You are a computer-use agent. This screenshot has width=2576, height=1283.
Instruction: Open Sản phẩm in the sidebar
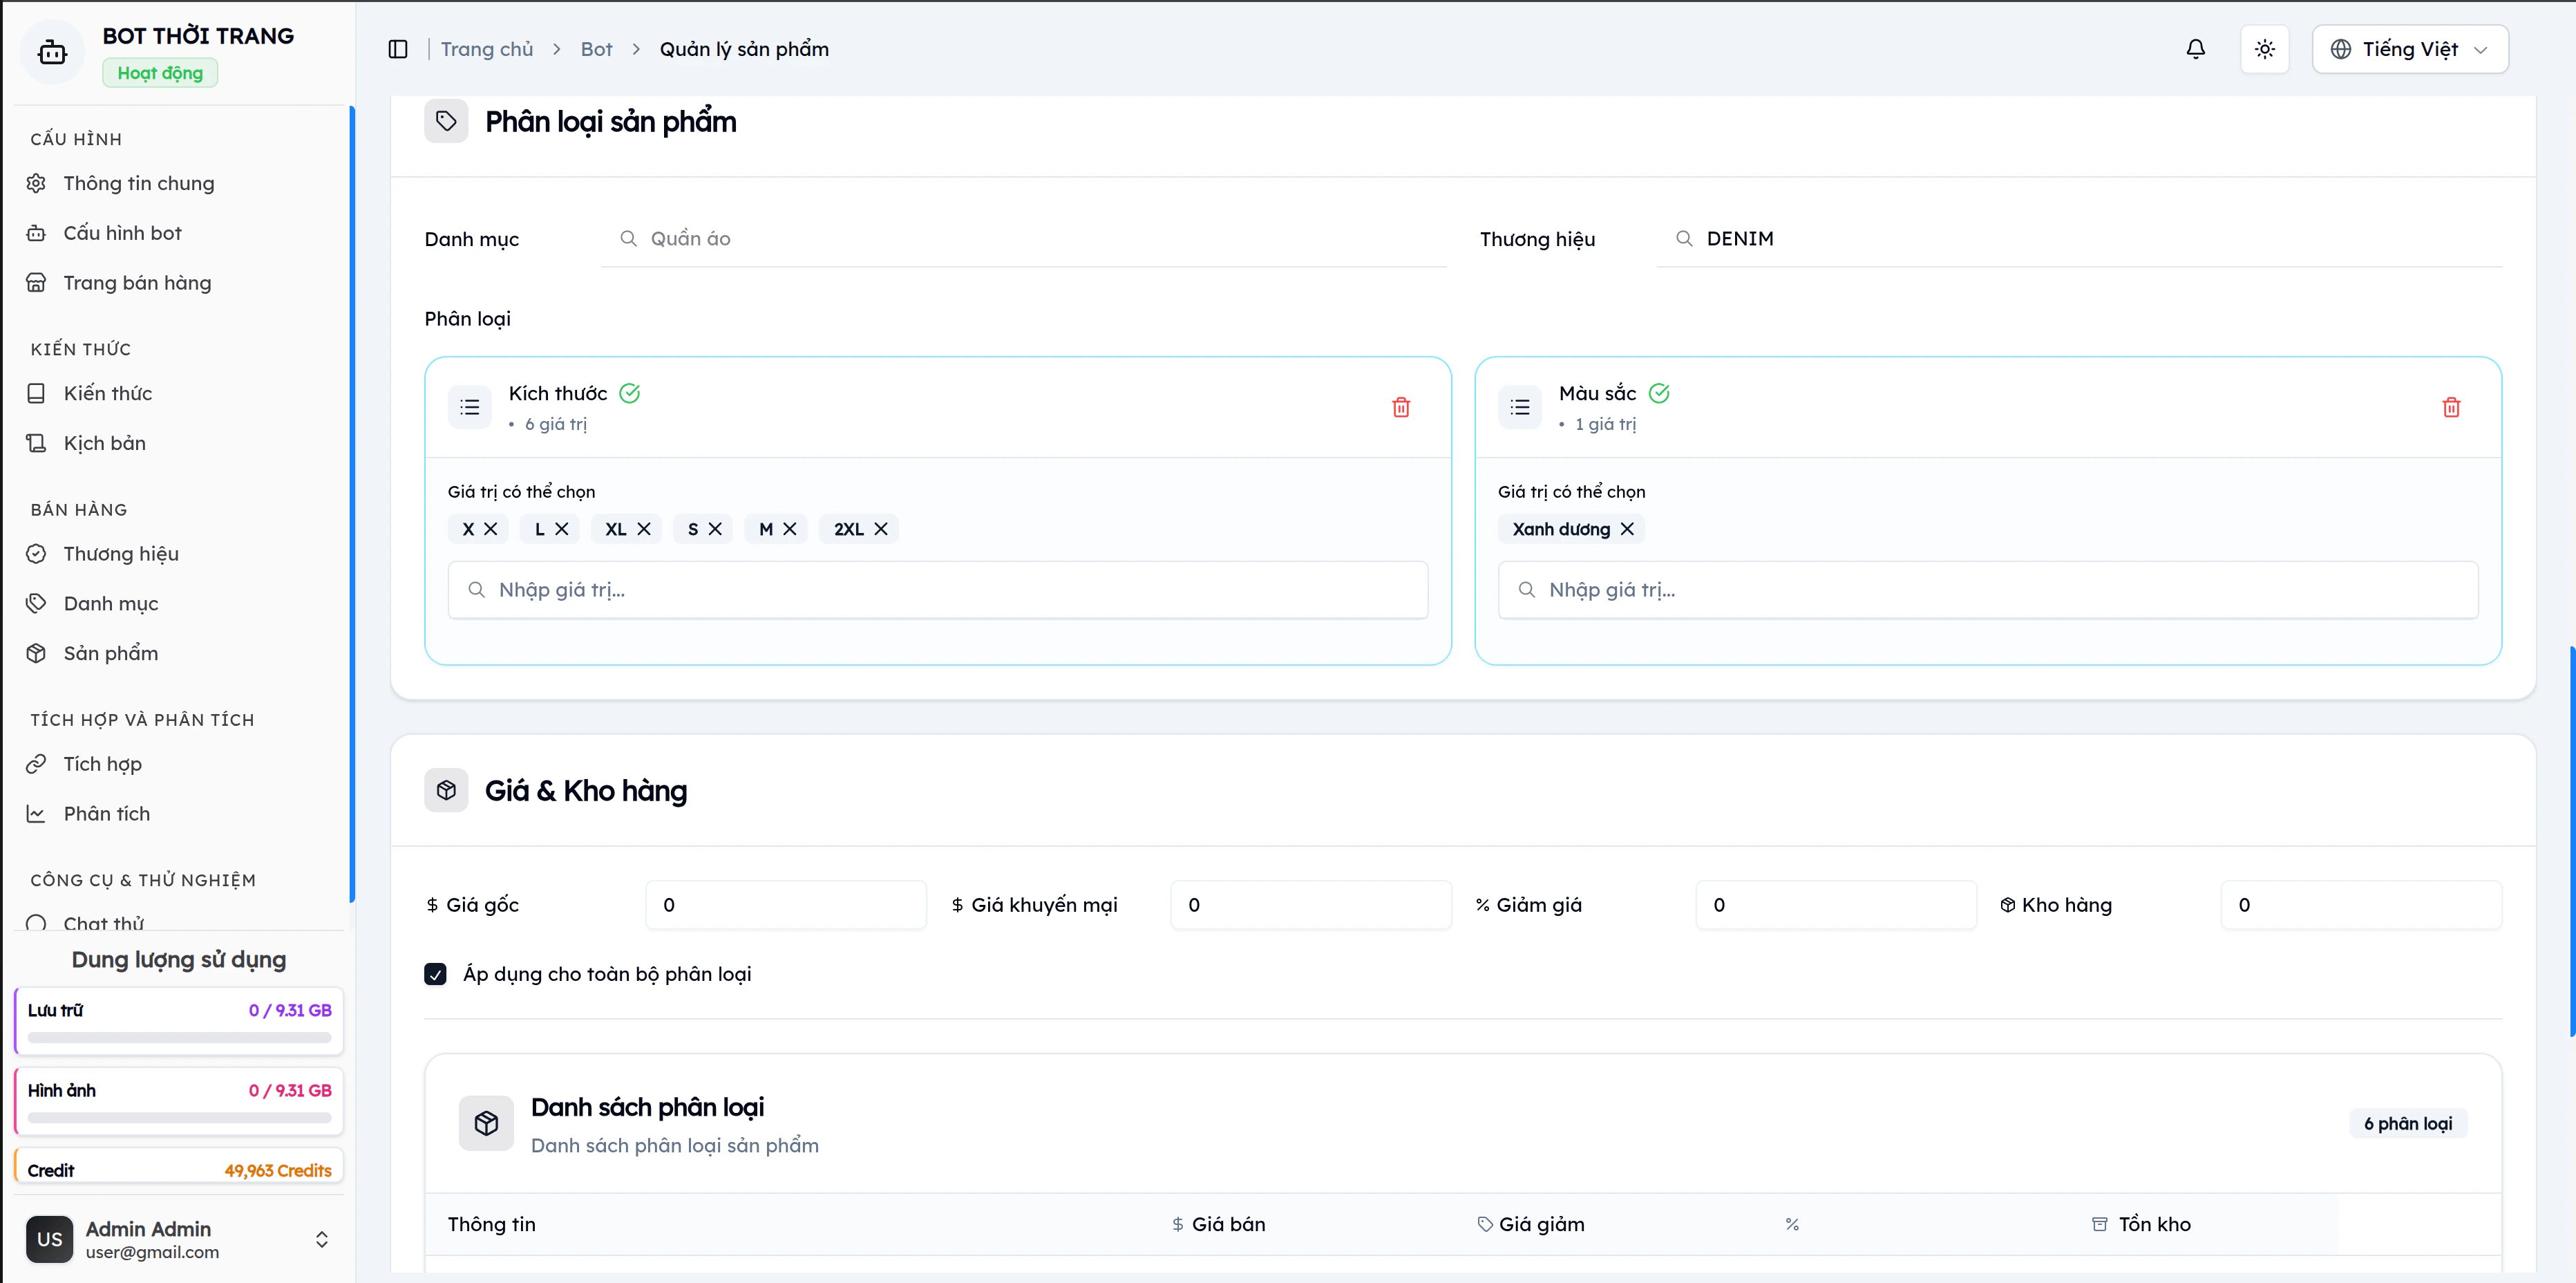click(x=110, y=653)
